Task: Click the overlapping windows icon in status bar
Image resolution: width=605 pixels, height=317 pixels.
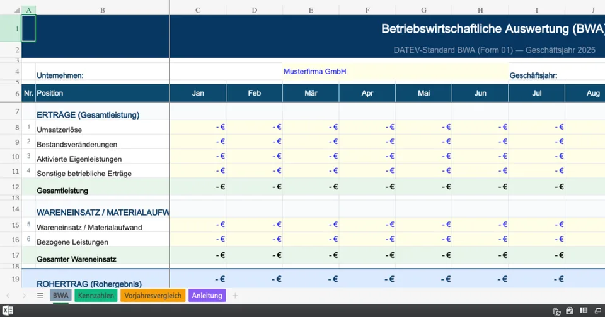Action: click(x=597, y=311)
